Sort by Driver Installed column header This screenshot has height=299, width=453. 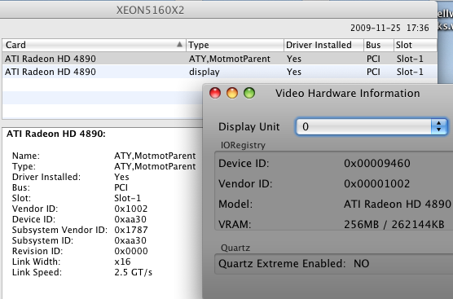coord(323,45)
